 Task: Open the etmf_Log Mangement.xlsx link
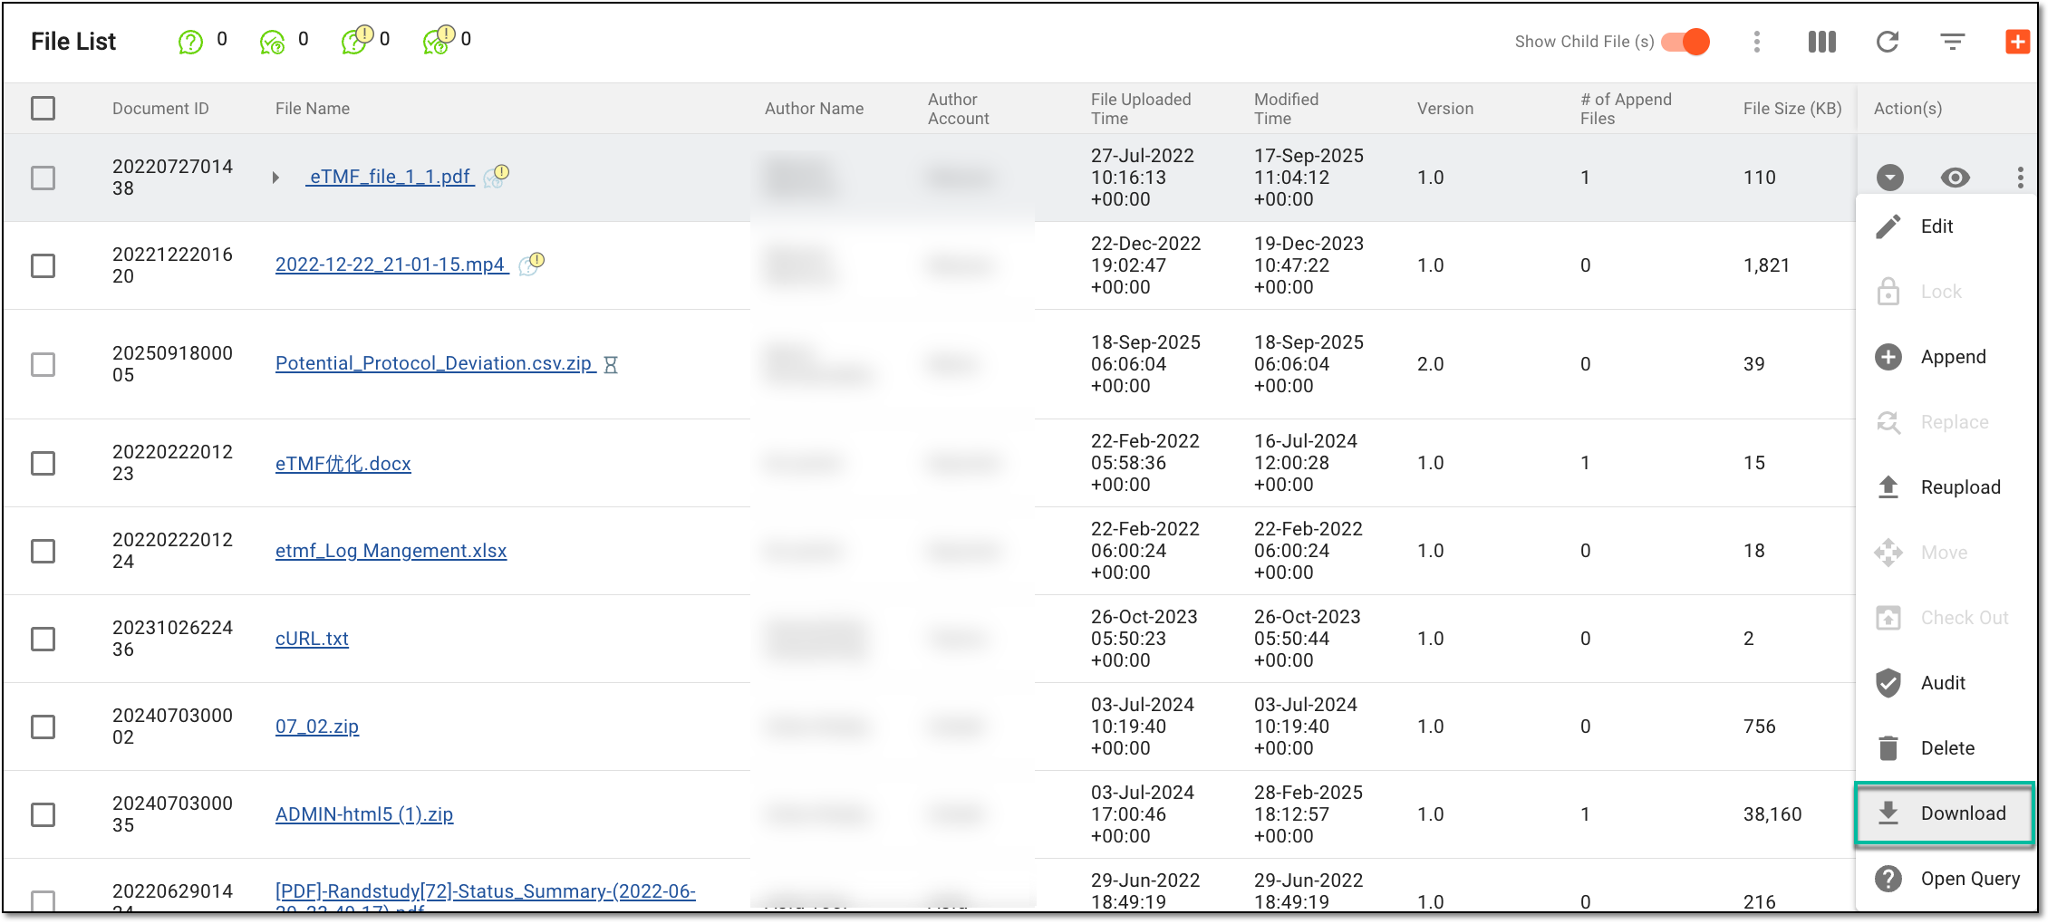391,551
